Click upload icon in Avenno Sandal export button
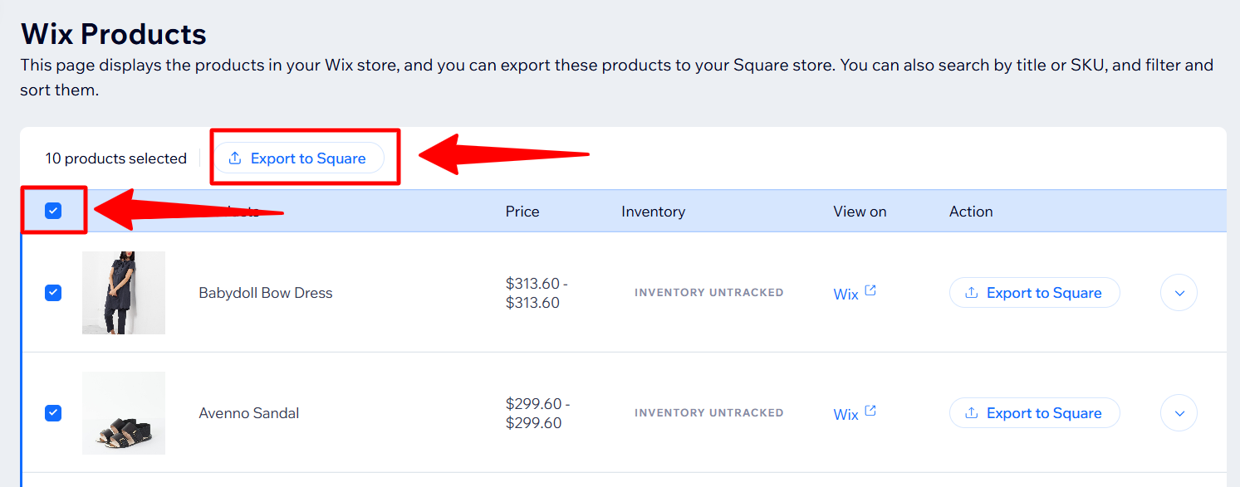The width and height of the screenshot is (1240, 487). 971,413
